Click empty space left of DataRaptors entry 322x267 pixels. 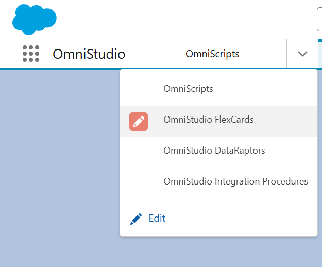tap(139, 151)
